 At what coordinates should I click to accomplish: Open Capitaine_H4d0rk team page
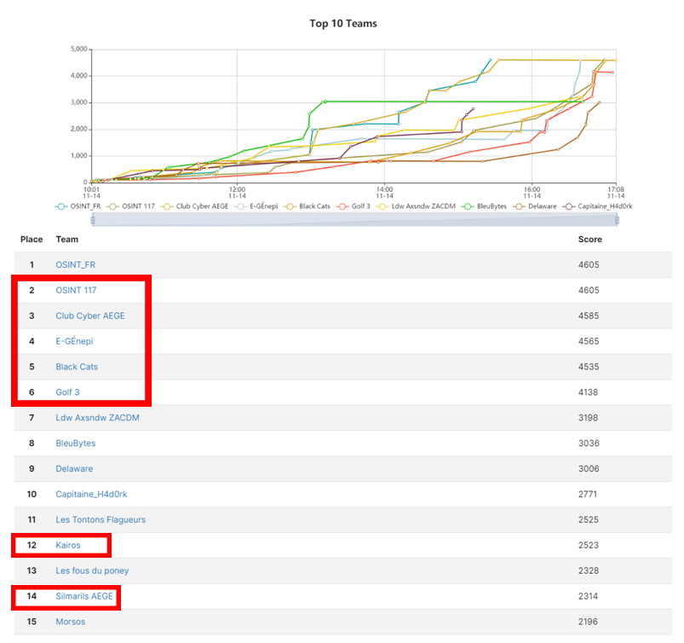(92, 494)
